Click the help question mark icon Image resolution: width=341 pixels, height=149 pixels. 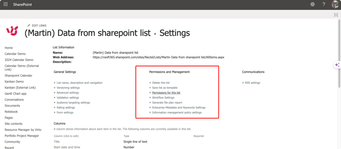coord(324,5)
